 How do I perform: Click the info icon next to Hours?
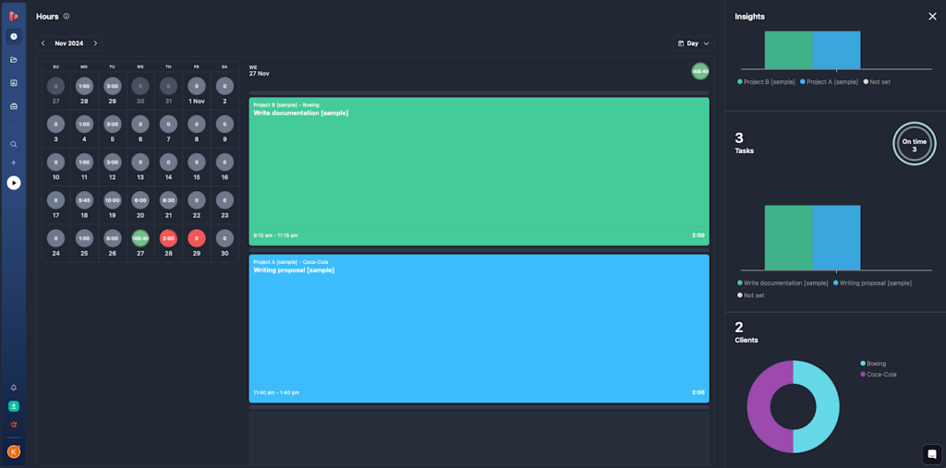[x=67, y=17]
